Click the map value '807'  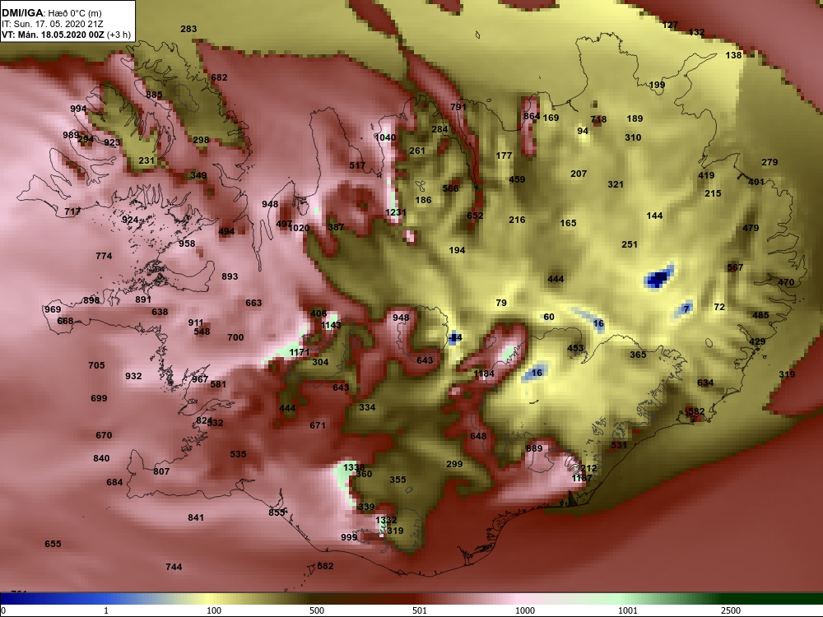click(x=161, y=471)
